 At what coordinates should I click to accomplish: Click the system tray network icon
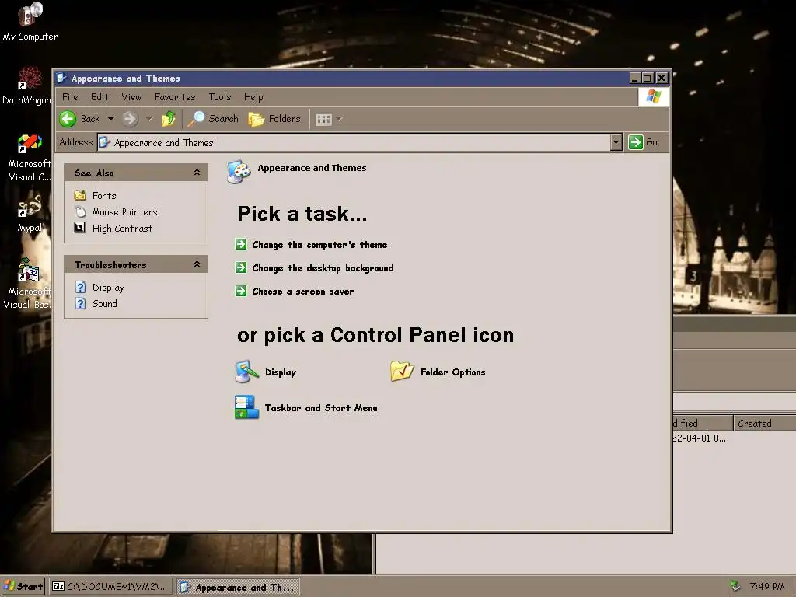coord(735,586)
